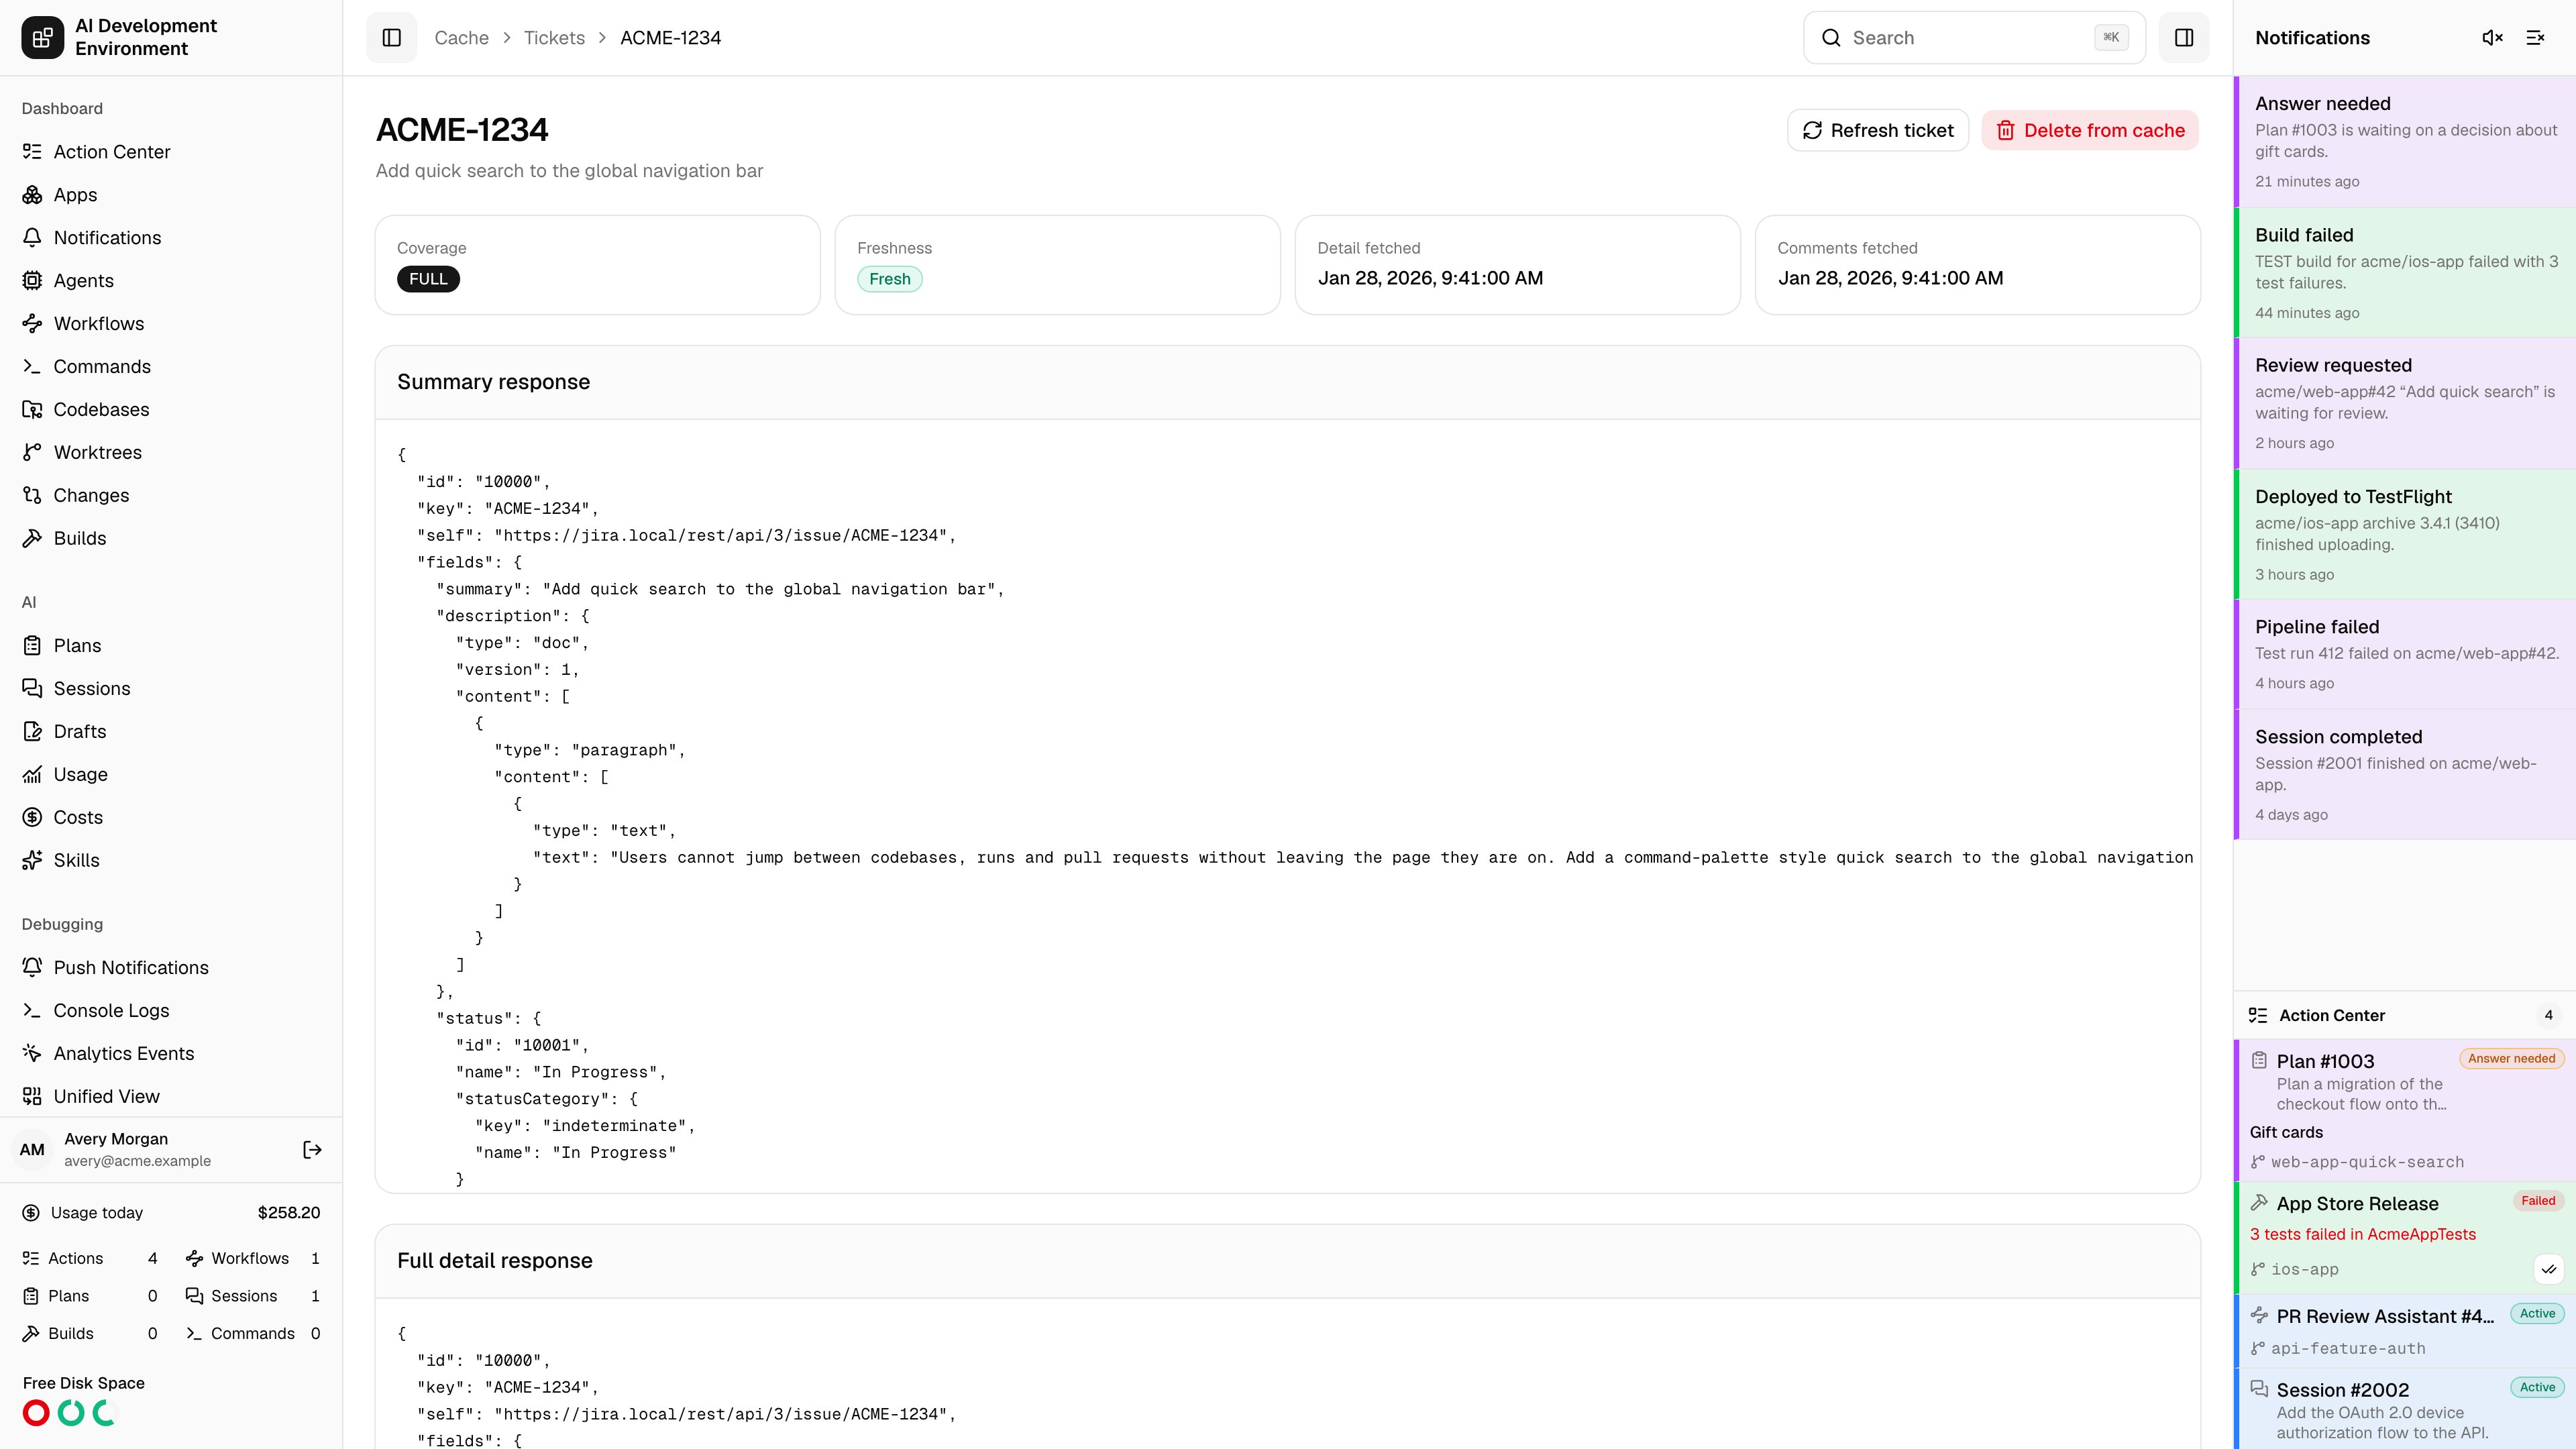The height and width of the screenshot is (1449, 2576).
Task: Click the Changes sidebar icon
Action: coord(32,496)
